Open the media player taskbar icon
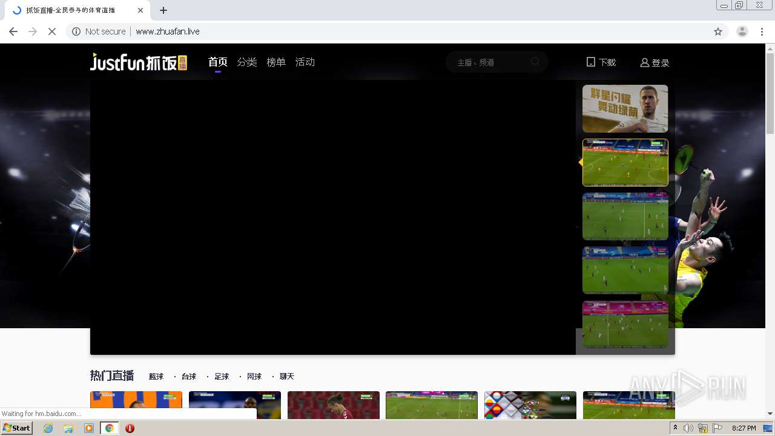775x436 pixels. [89, 428]
